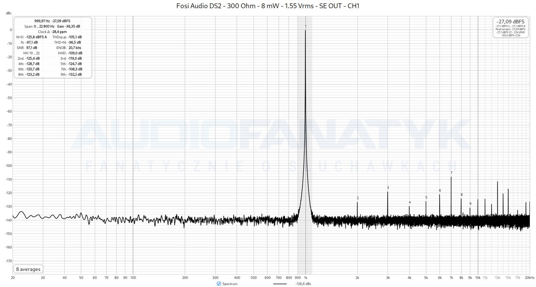Click the 3rd harmonic marker label
Image resolution: width=536 pixels, height=287 pixels.
[x=388, y=188]
